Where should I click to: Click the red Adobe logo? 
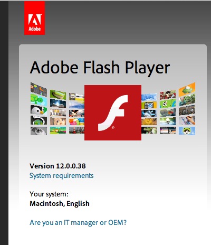[34, 18]
